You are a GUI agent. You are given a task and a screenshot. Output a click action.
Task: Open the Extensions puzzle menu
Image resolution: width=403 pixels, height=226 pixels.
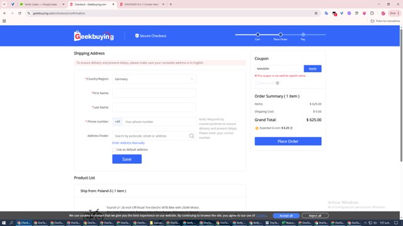(372, 13)
